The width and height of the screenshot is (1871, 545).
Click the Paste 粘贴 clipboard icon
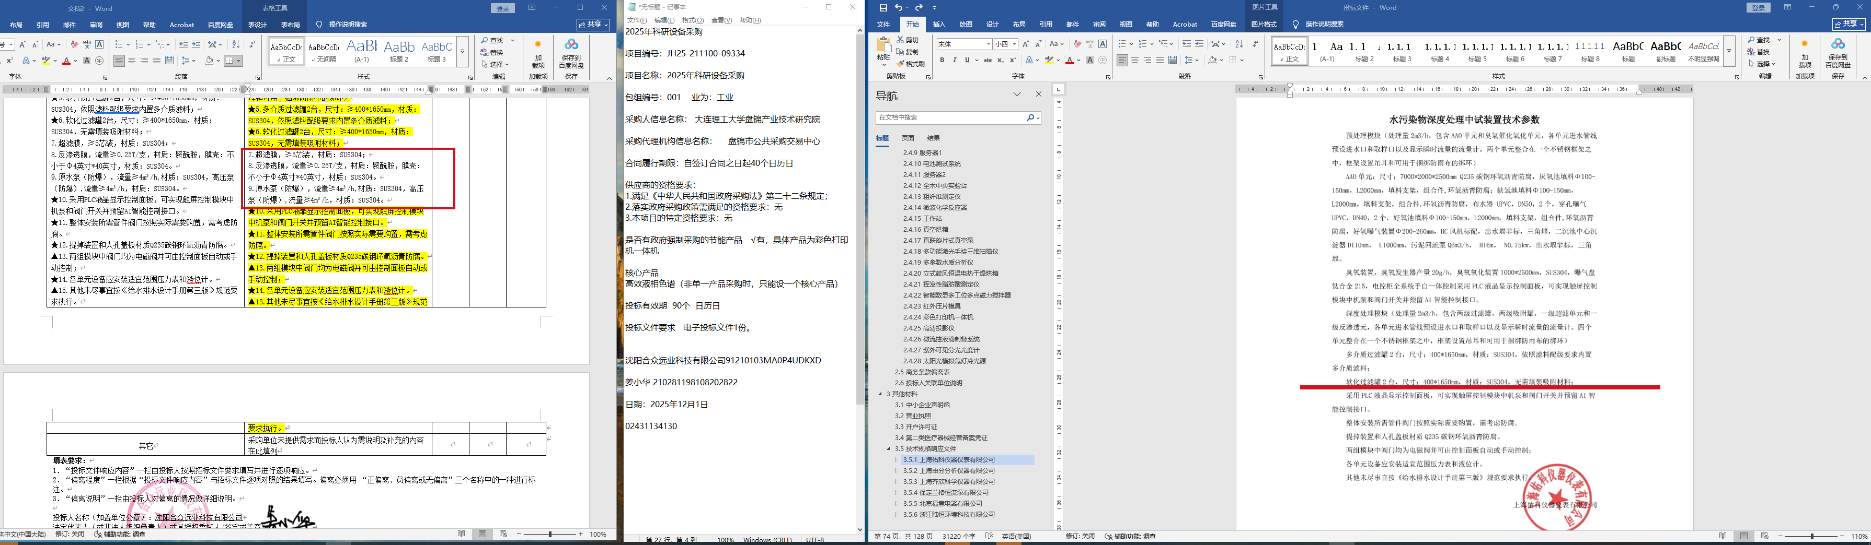[883, 49]
